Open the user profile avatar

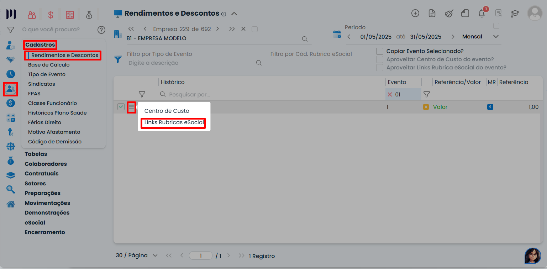click(535, 14)
